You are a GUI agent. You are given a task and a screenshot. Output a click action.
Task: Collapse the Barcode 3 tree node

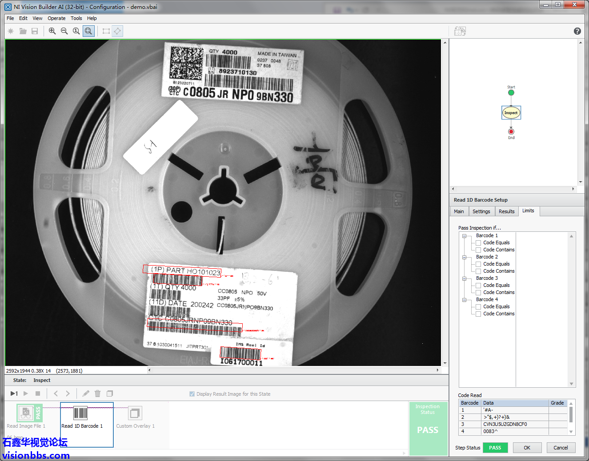tap(464, 278)
